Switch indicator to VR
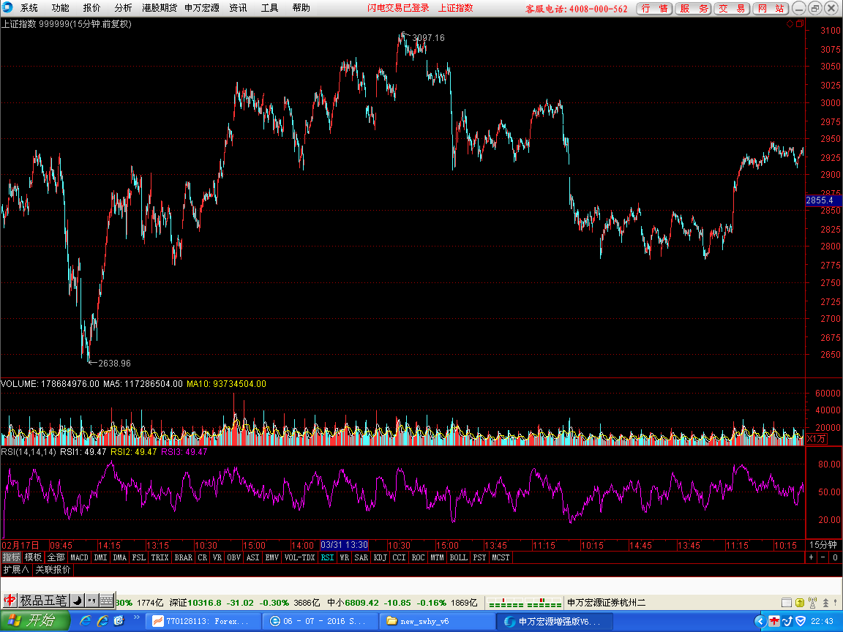Screen dimensions: 843x632 point(217,557)
